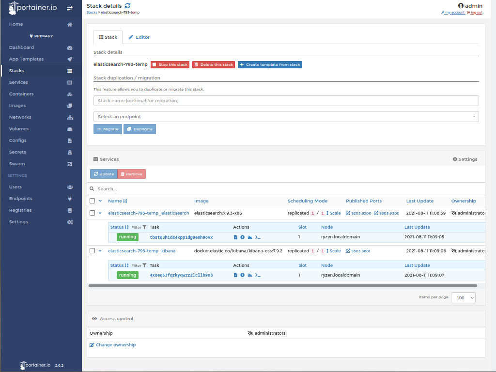This screenshot has height=372, width=496.
Task: View stats for the kibana task
Action: (249, 275)
